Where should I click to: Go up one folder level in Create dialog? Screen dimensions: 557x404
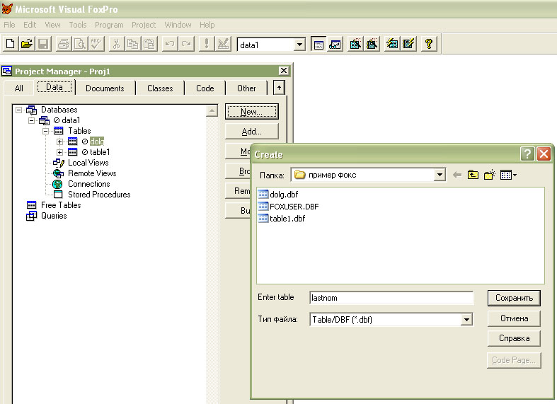473,175
